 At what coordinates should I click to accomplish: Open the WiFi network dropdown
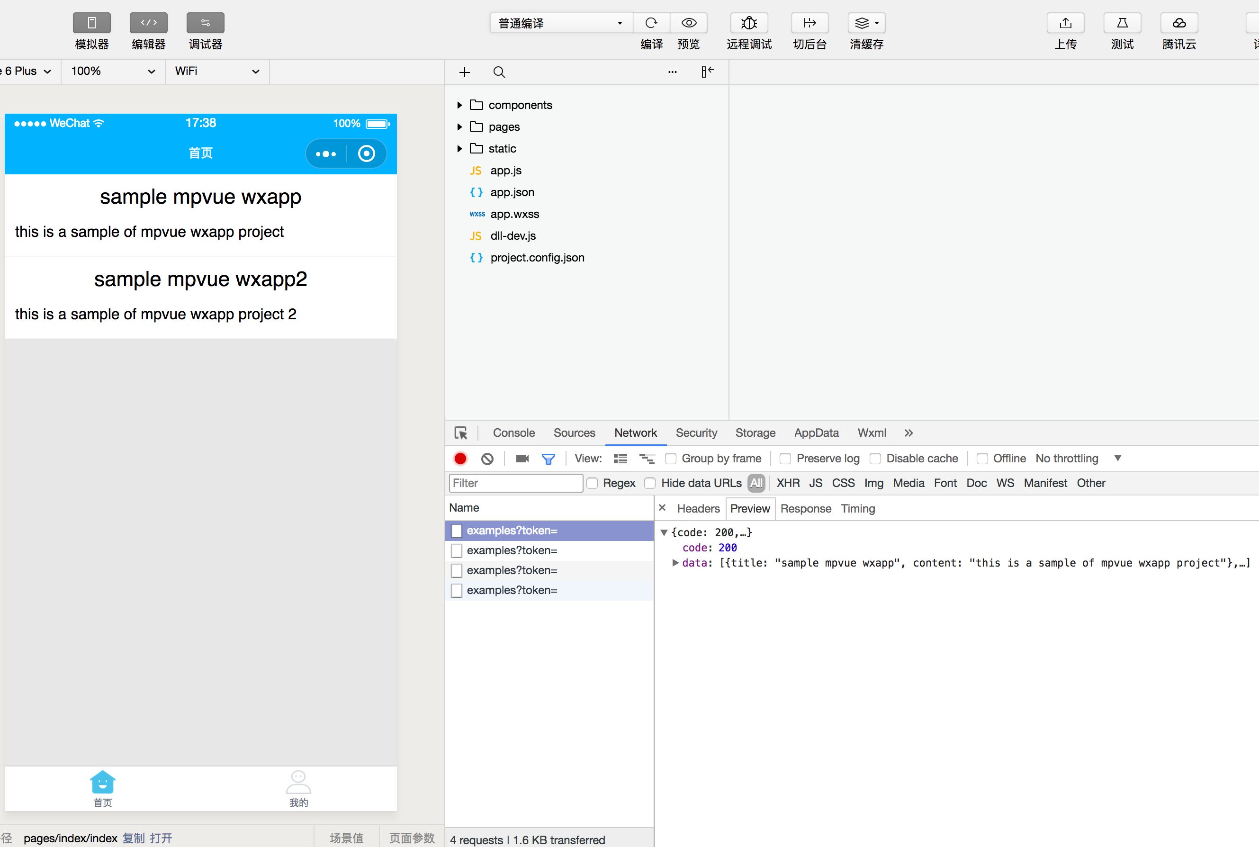point(216,72)
